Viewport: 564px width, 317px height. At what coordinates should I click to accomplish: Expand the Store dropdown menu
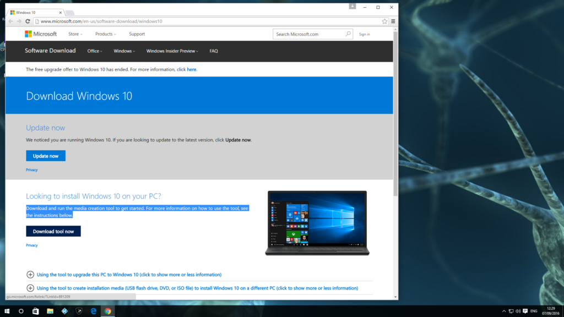coord(75,34)
